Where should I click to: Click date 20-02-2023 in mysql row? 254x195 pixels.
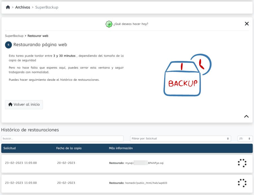[66, 163]
